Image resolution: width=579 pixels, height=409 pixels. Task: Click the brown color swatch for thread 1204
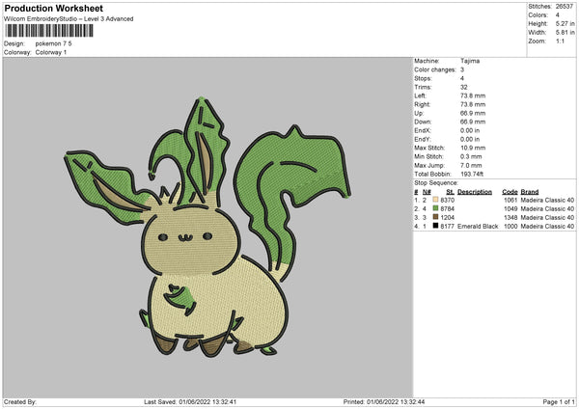tap(435, 217)
